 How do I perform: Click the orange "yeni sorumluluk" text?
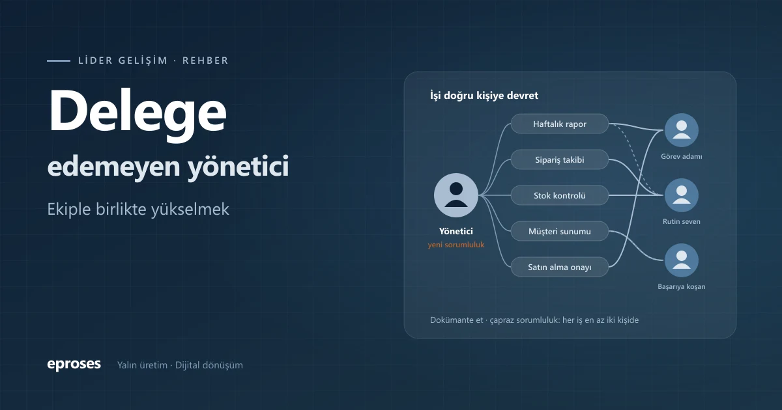(456, 245)
